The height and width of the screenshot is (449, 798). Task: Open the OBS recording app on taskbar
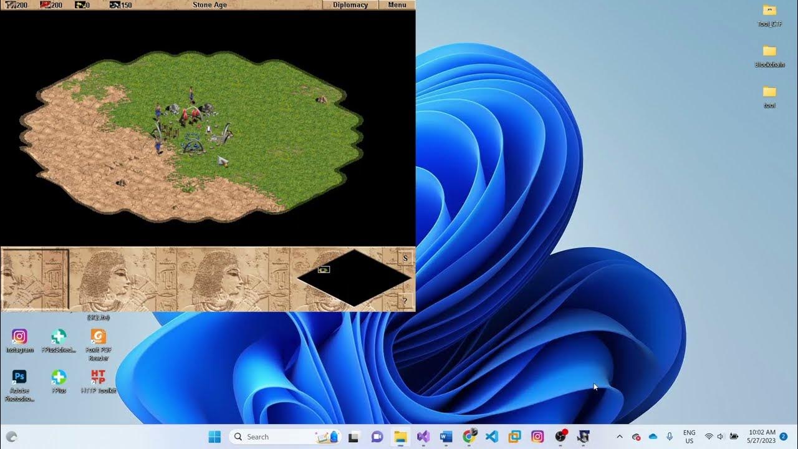click(x=560, y=437)
